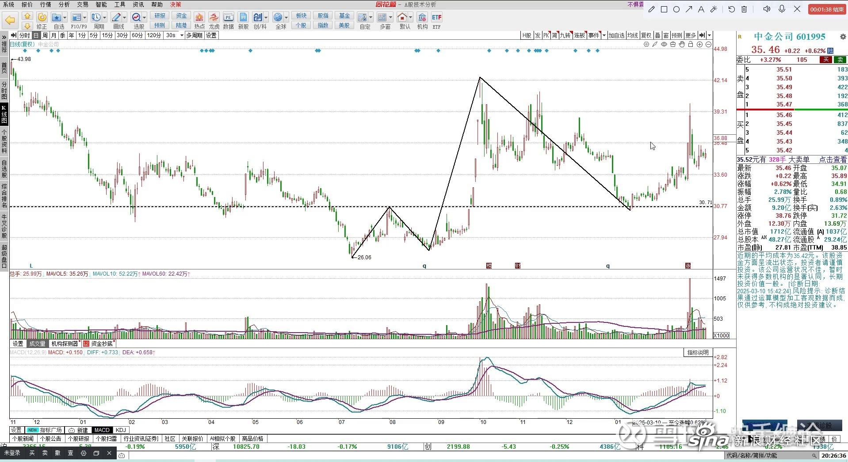
Task: Toggle the 复权 adjustment button
Action: (x=646, y=35)
